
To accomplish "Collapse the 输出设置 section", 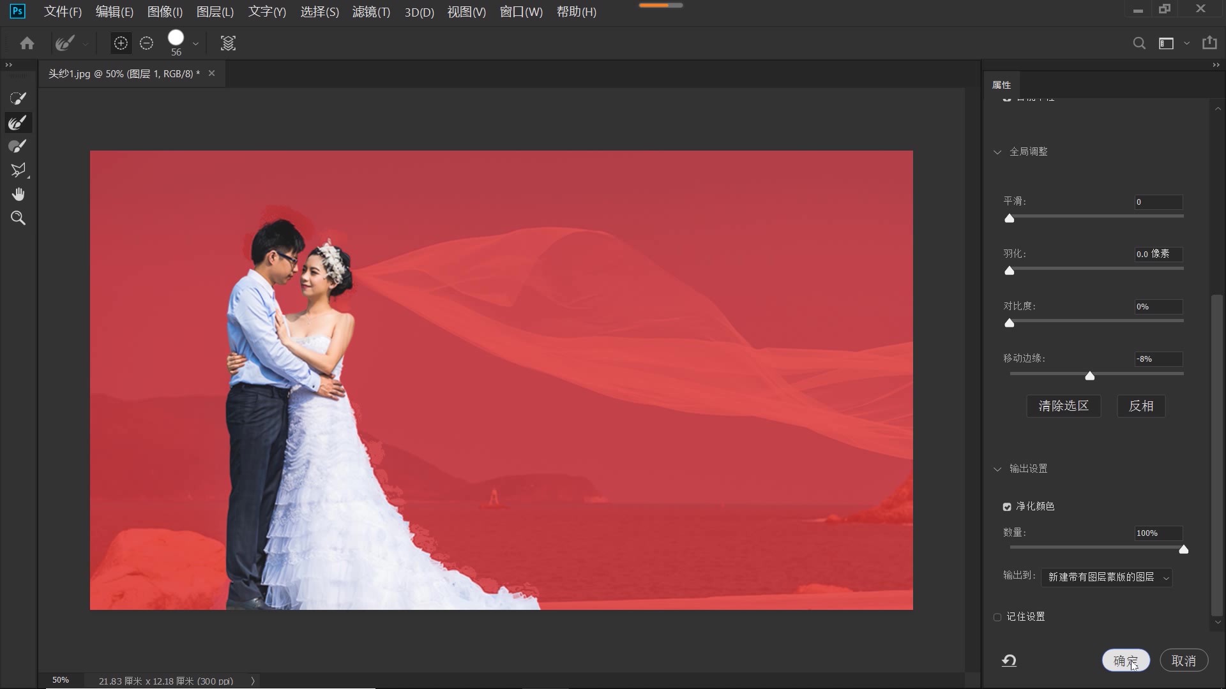I will tap(997, 469).
